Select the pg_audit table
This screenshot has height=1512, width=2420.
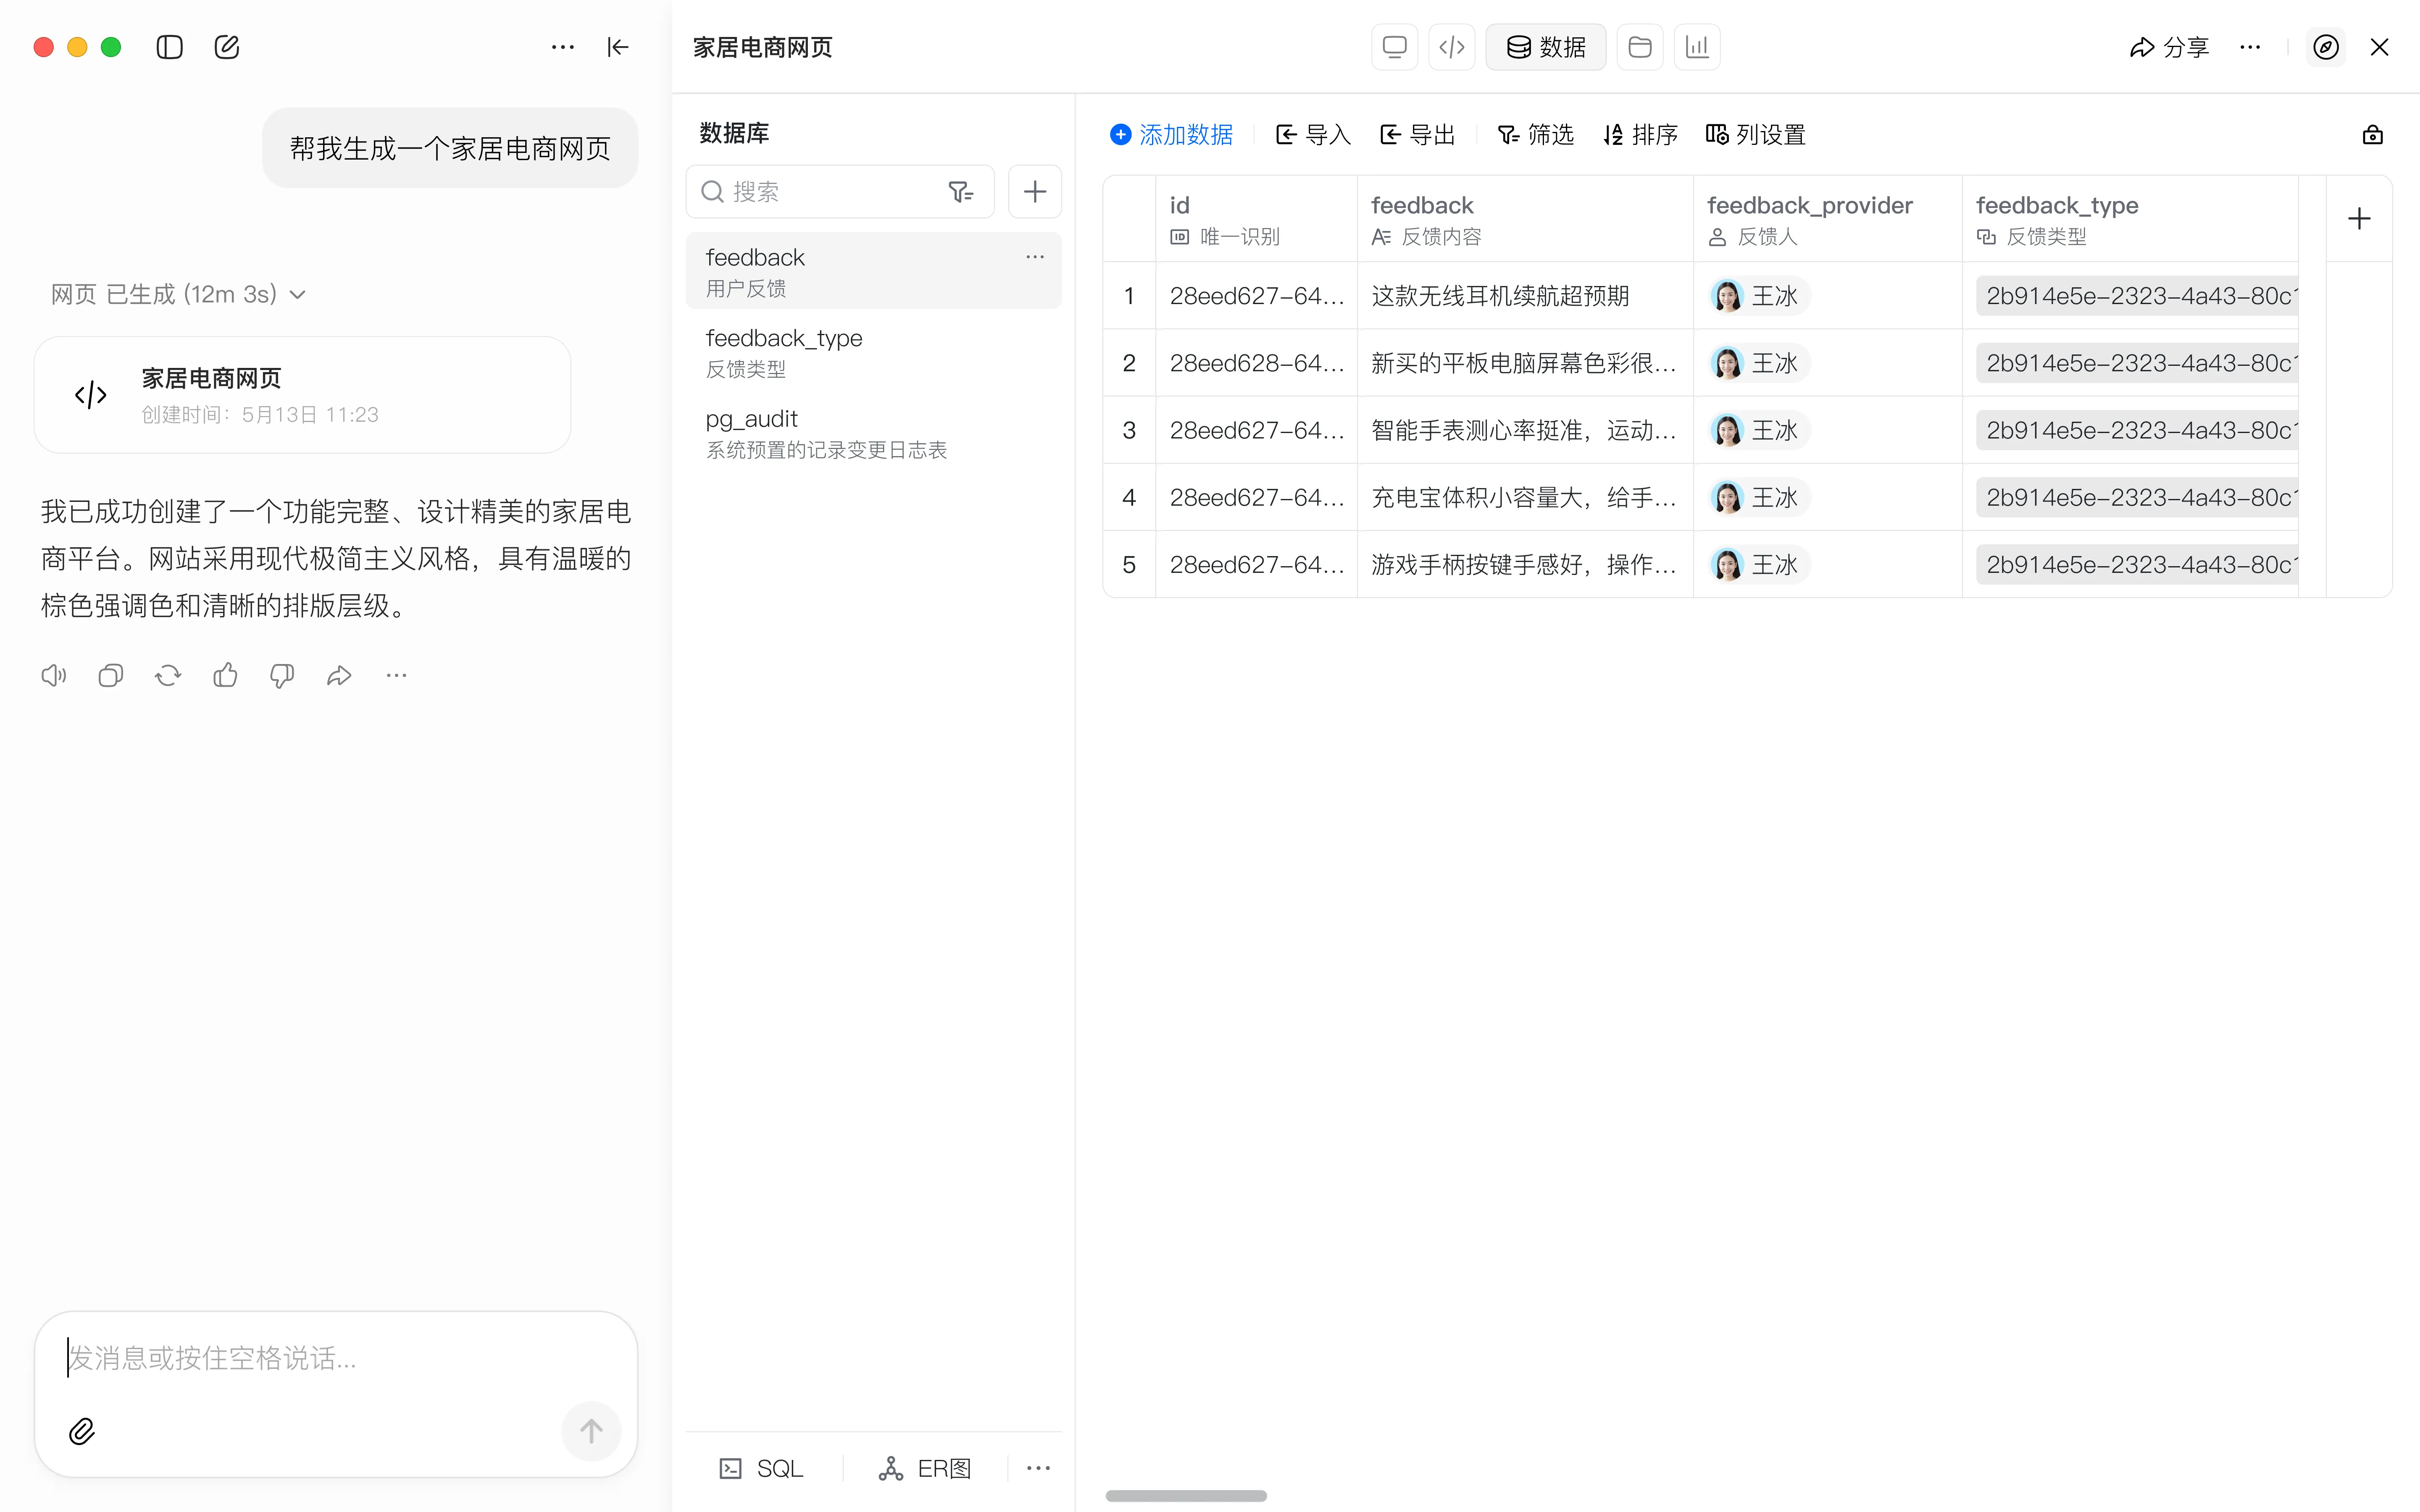(873, 433)
